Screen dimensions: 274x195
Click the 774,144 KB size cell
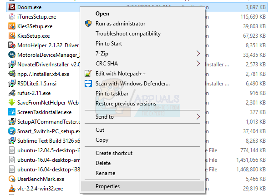253,150
